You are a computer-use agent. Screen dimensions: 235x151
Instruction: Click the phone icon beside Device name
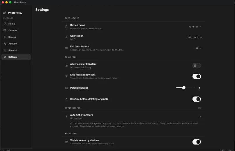[66, 27]
